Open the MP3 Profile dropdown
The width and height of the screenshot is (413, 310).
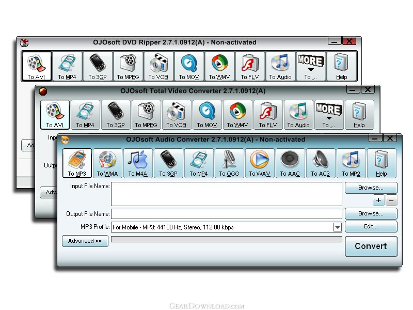(338, 227)
